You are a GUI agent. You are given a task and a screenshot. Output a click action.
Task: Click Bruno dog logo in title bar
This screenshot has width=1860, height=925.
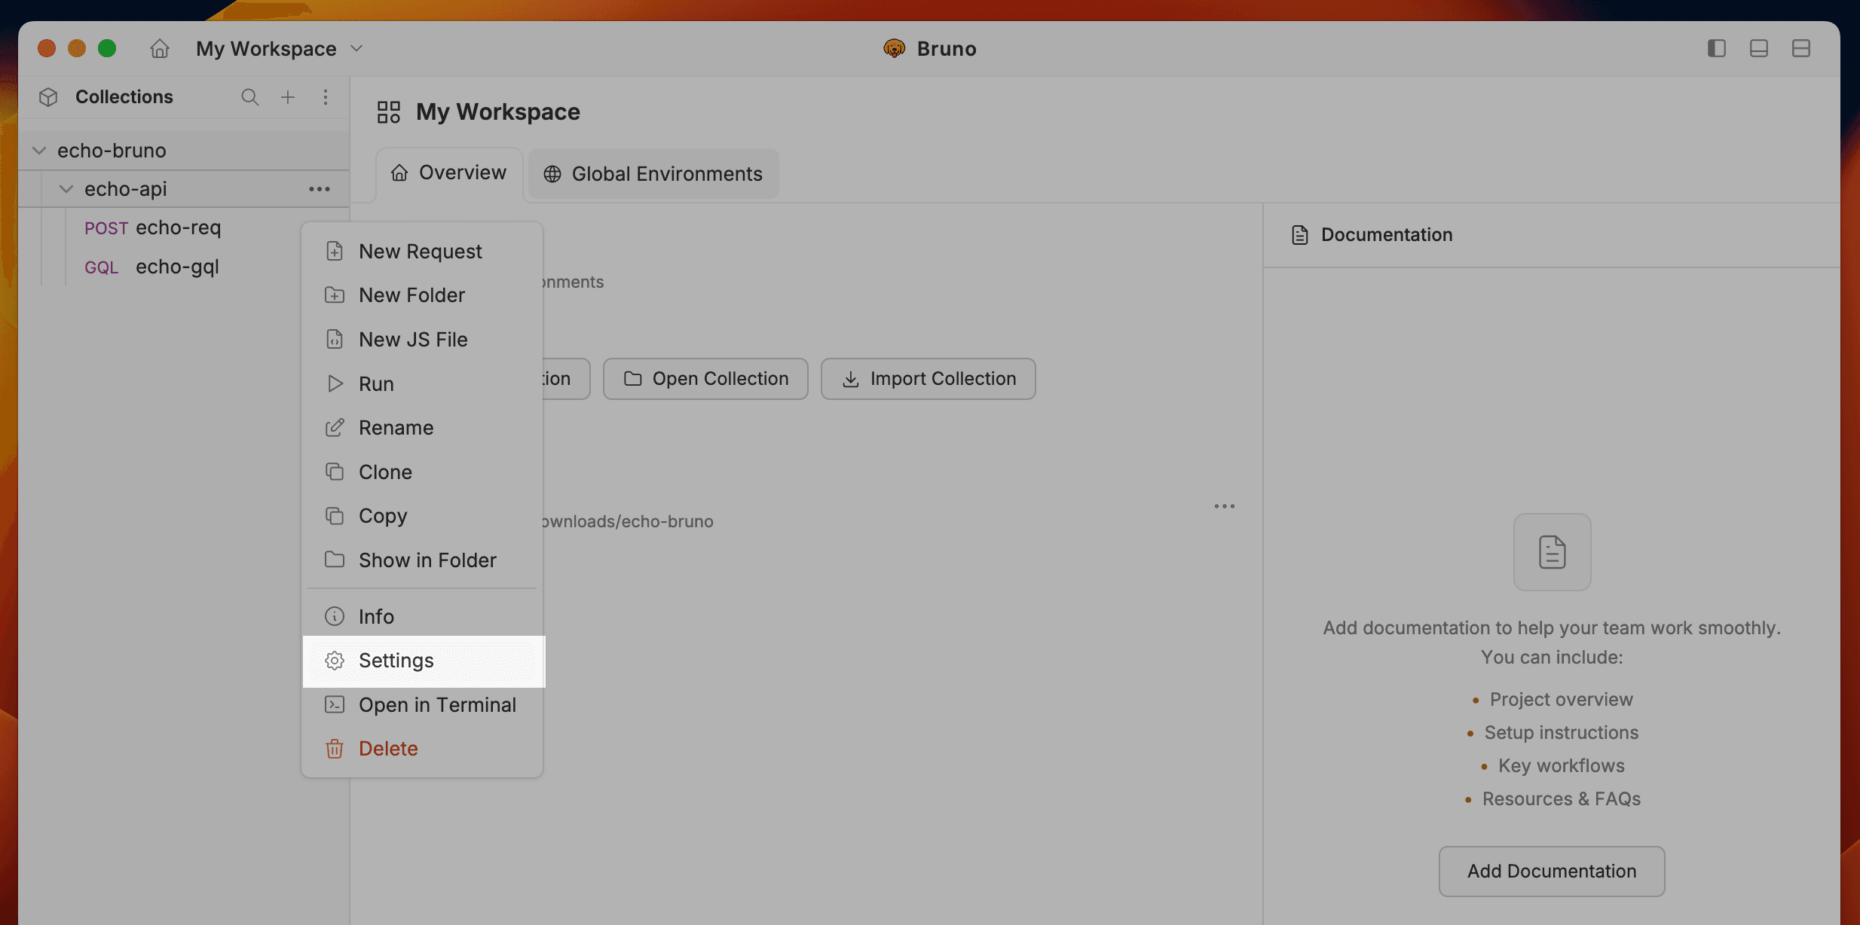[894, 49]
